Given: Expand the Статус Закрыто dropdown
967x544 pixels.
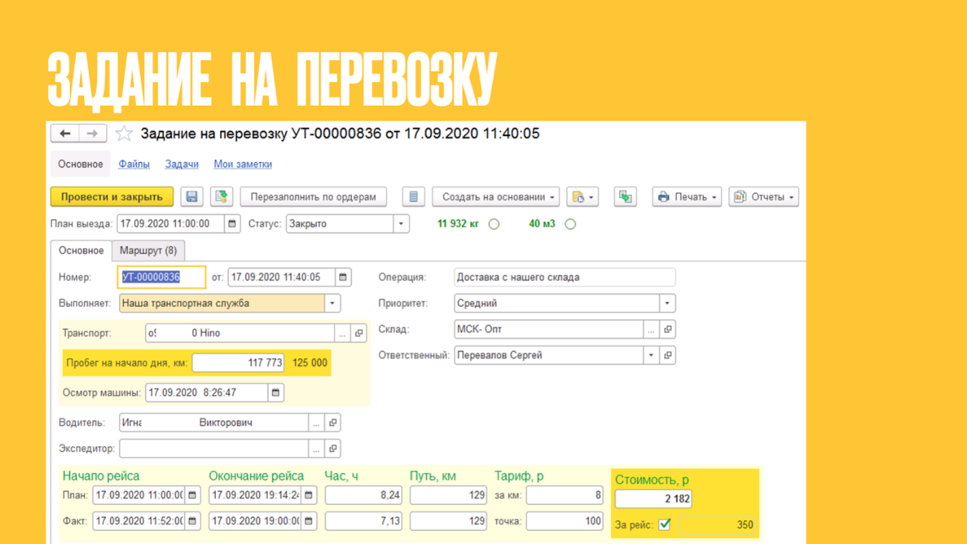Looking at the screenshot, I should pos(402,224).
